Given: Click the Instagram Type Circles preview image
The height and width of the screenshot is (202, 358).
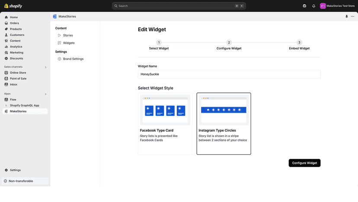Looking at the screenshot, I should point(224,110).
